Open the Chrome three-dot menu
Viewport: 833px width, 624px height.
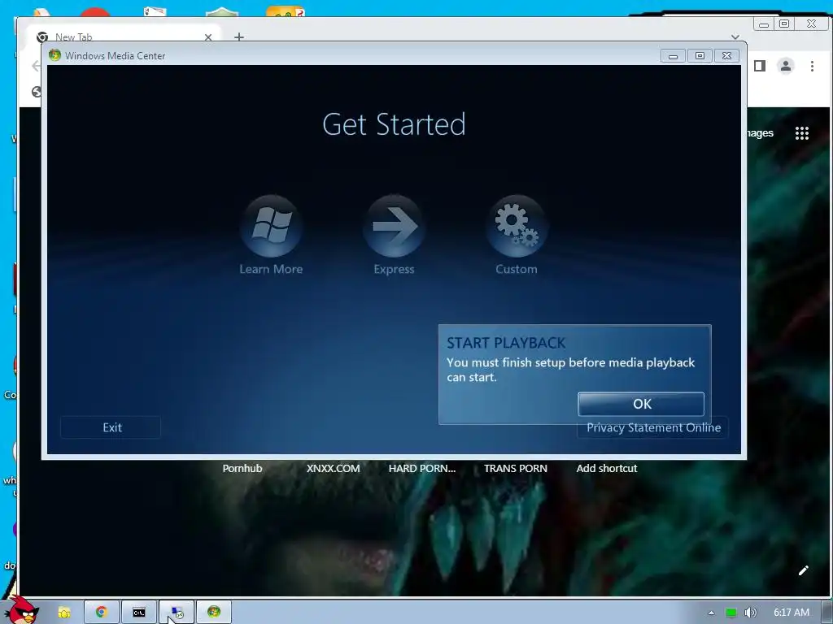pos(812,66)
